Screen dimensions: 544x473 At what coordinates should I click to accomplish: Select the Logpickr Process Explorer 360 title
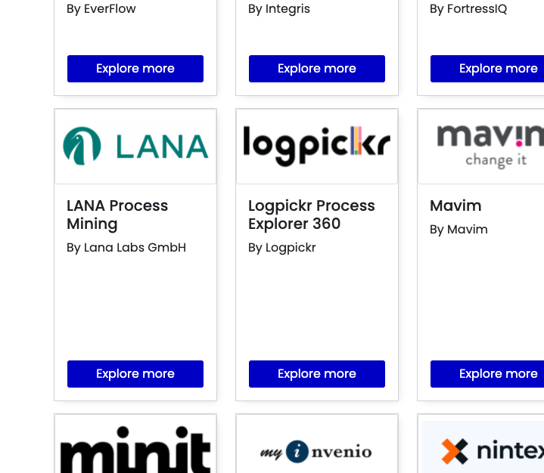coord(312,215)
